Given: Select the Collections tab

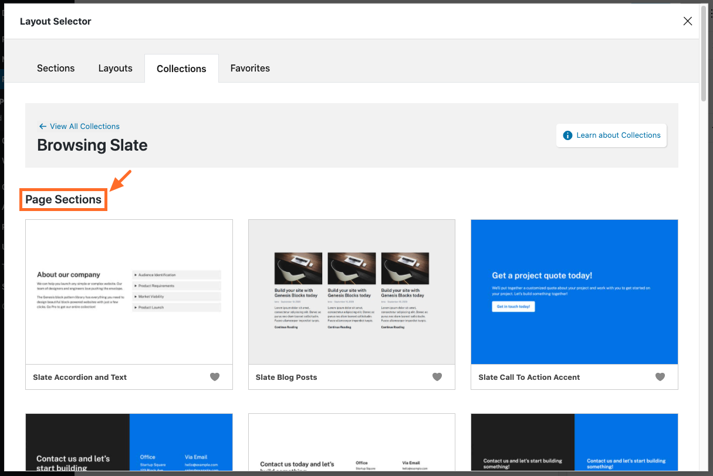Looking at the screenshot, I should point(181,69).
